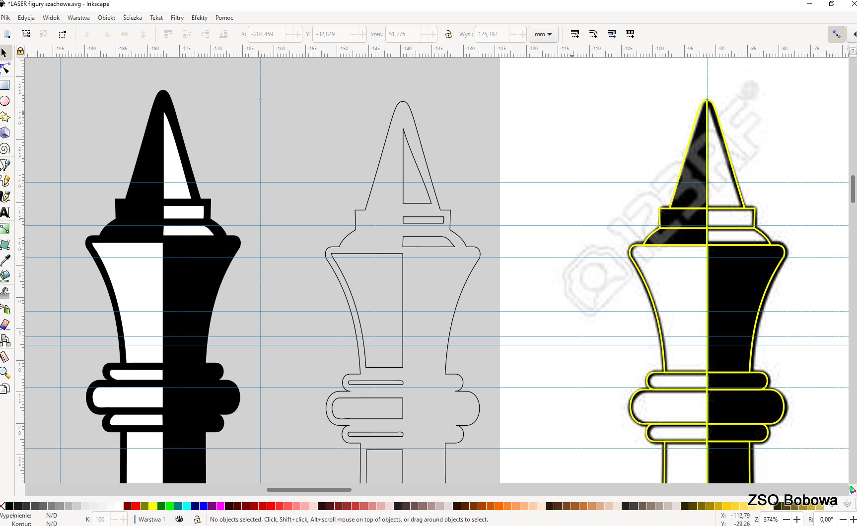The height and width of the screenshot is (526, 857).
Task: Click the Wys. height input field
Action: [x=492, y=34]
